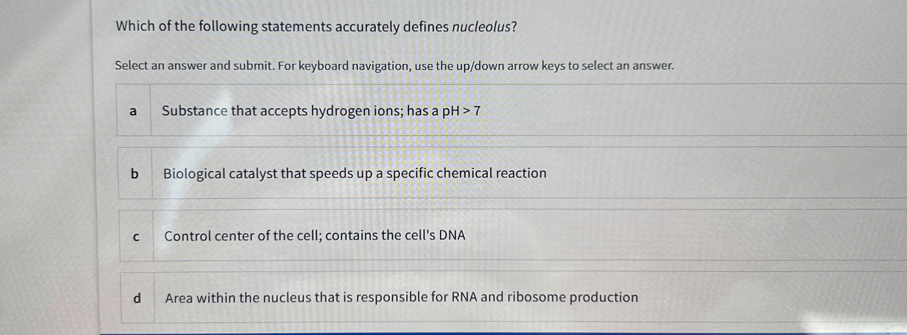Click the letter label 'b' cell
Screen dimensions: 907x335
pyautogui.click(x=135, y=174)
